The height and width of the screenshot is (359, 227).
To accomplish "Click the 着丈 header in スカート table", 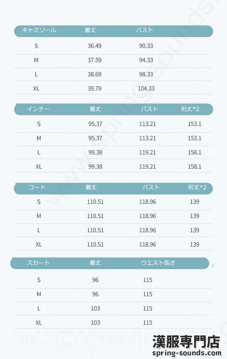I will tap(95, 263).
